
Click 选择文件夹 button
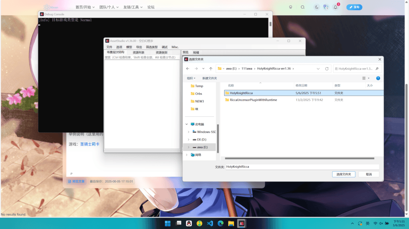[343, 174]
